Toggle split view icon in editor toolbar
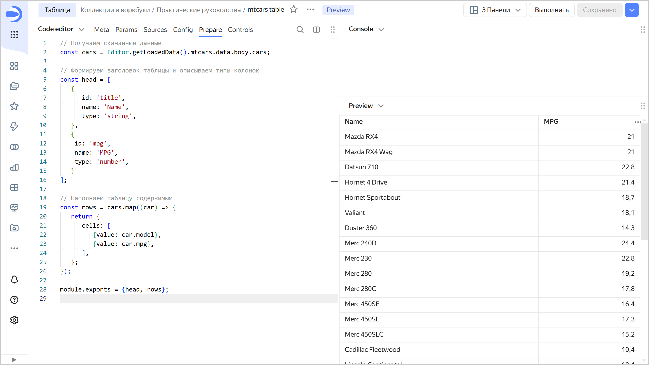 [316, 30]
